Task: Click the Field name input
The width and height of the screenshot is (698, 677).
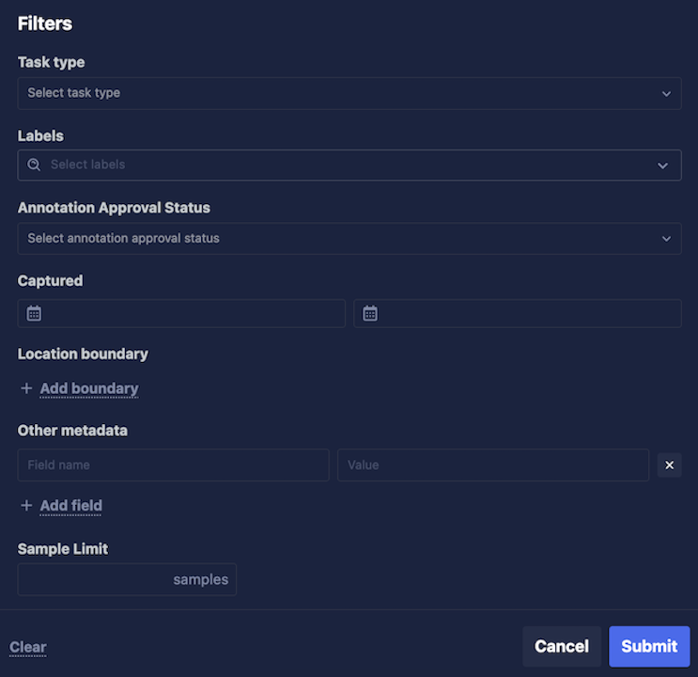Action: click(x=173, y=464)
